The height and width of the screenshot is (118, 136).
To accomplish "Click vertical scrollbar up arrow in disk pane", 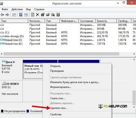I will click(134, 59).
